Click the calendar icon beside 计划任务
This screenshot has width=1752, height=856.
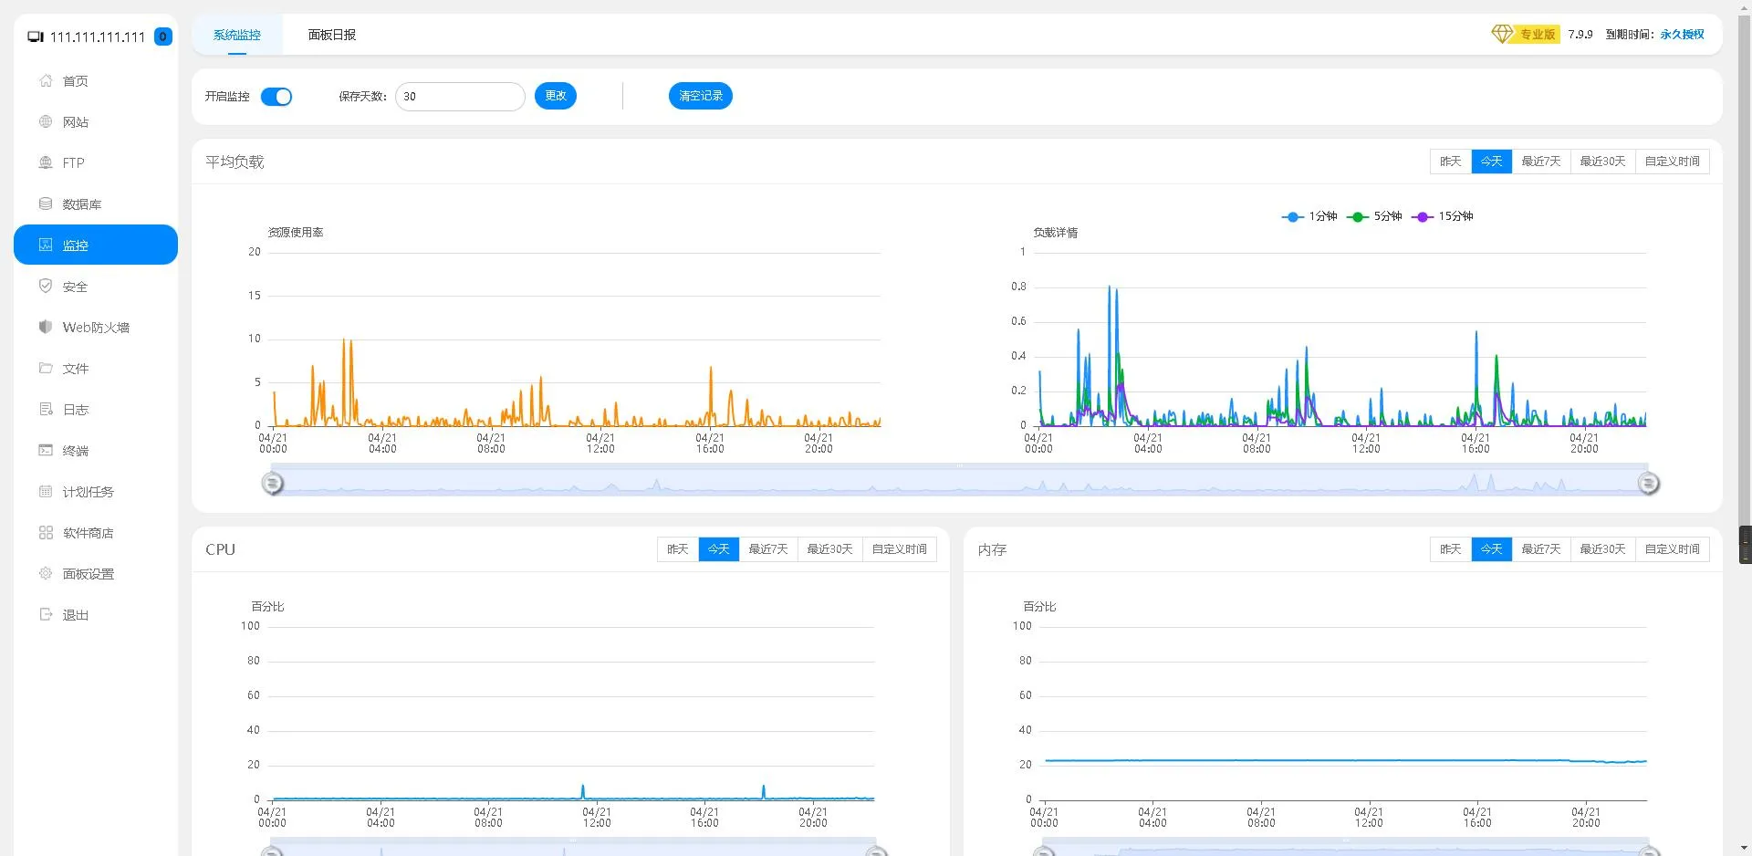46,492
